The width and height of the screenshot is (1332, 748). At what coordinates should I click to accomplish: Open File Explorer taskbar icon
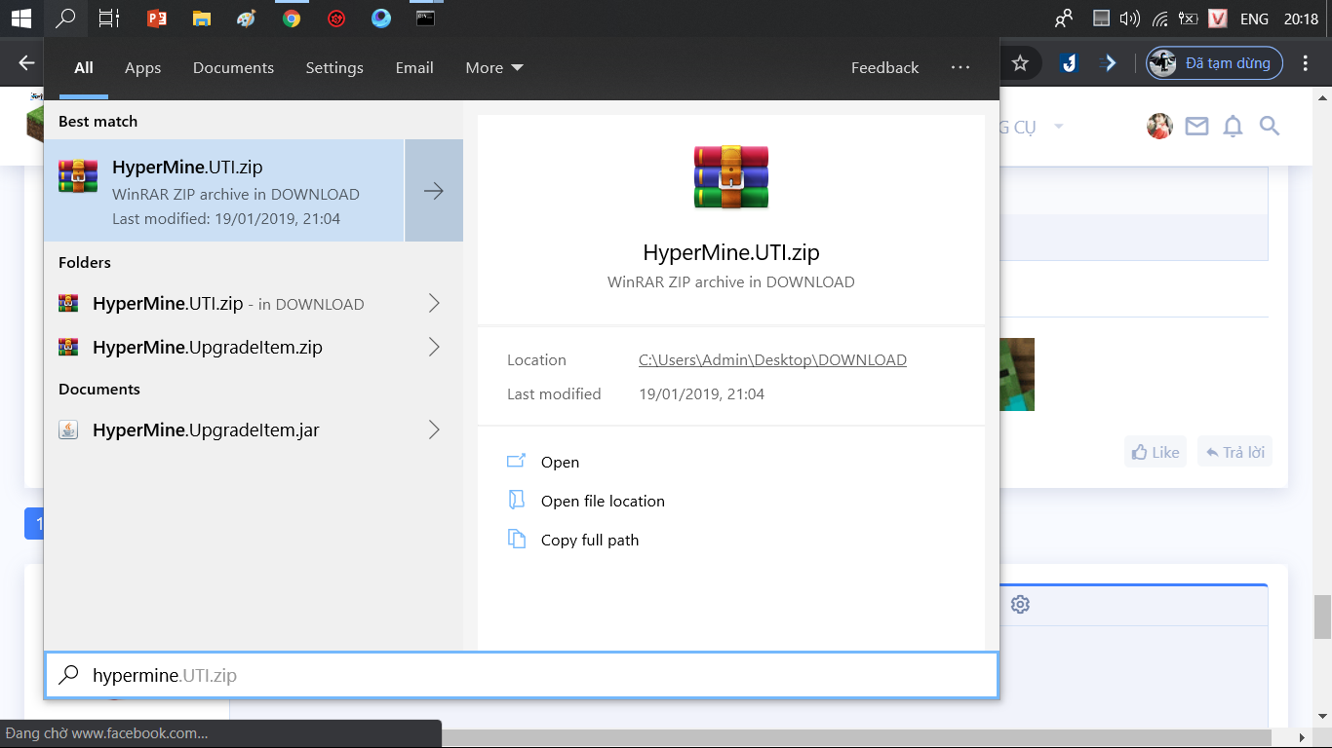(201, 18)
